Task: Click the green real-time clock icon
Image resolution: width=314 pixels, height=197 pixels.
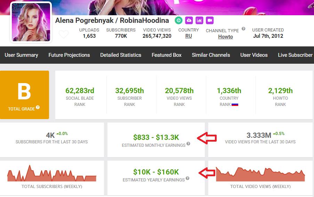Action: coord(178,20)
